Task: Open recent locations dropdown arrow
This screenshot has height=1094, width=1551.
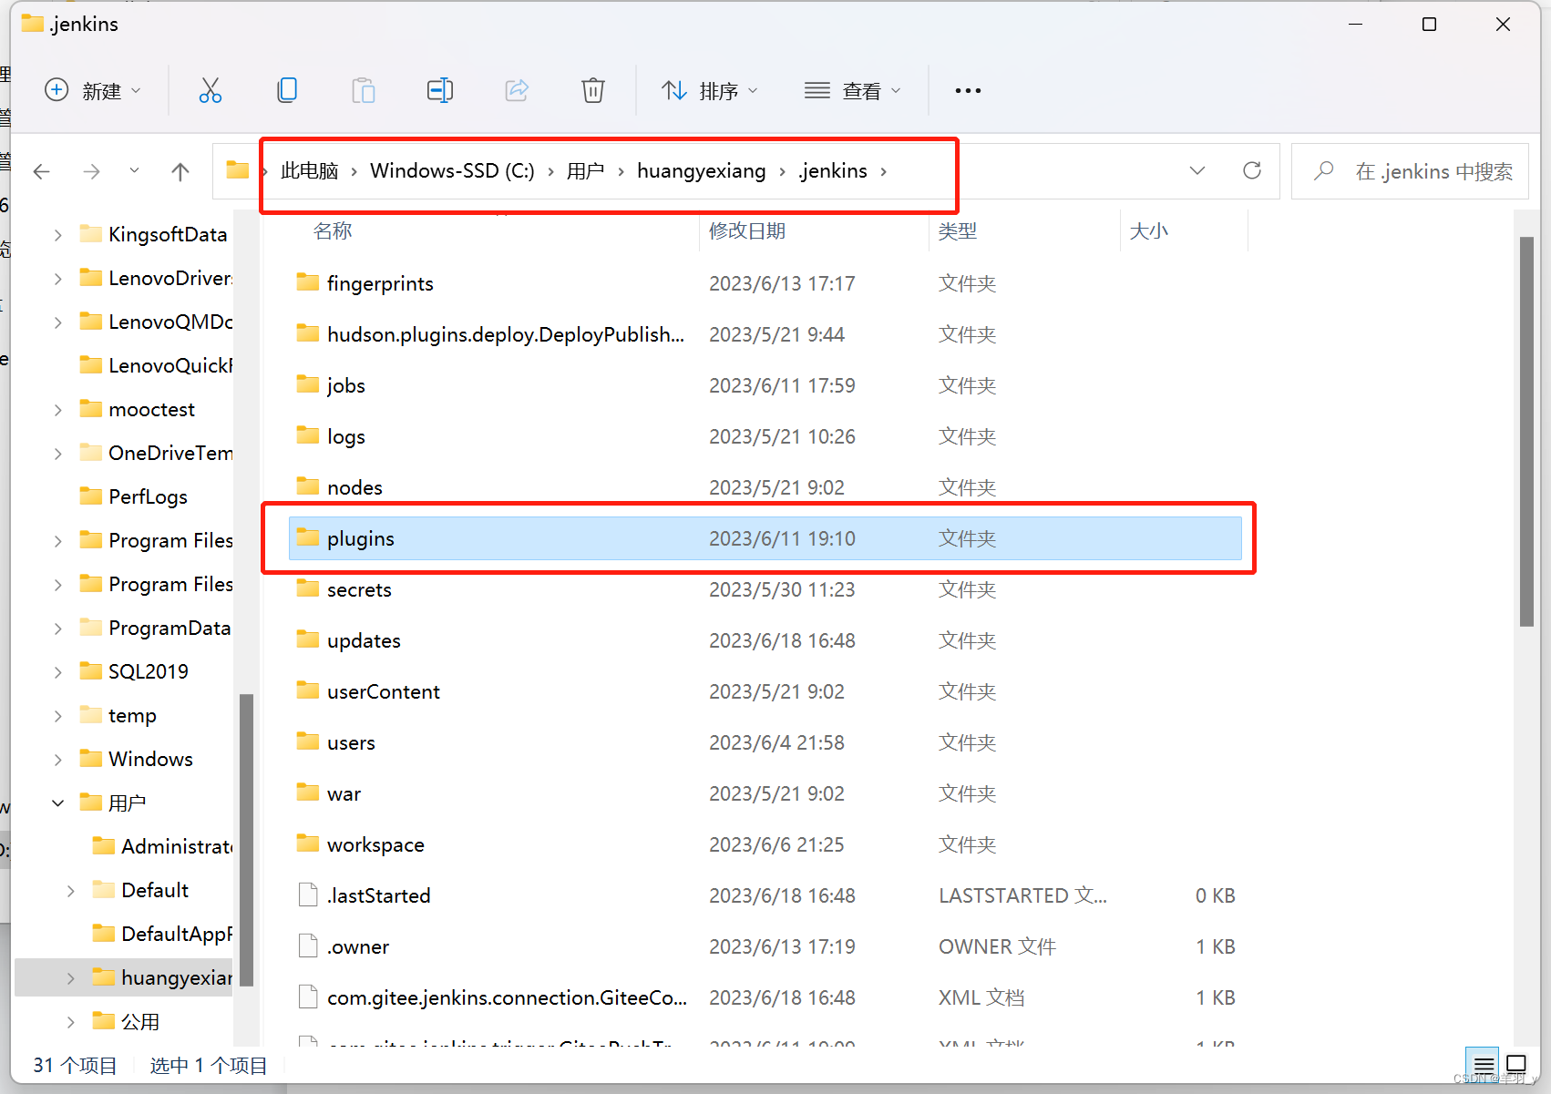Action: pos(135,170)
